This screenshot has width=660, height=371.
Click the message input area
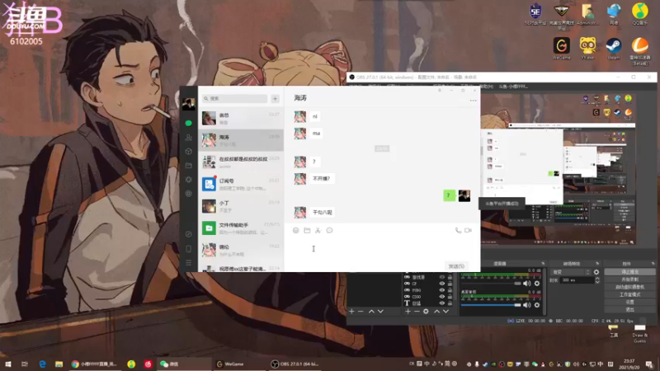click(x=382, y=249)
